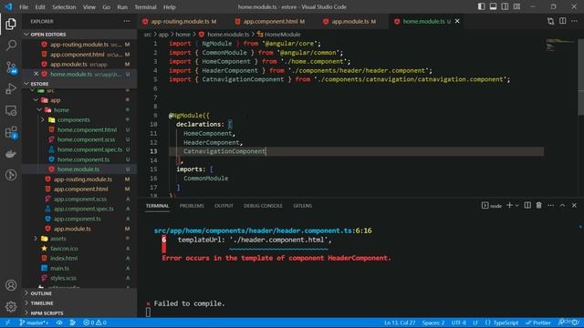This screenshot has width=584, height=328.
Task: Click Explorer more actions ellipsis
Action: (127, 21)
